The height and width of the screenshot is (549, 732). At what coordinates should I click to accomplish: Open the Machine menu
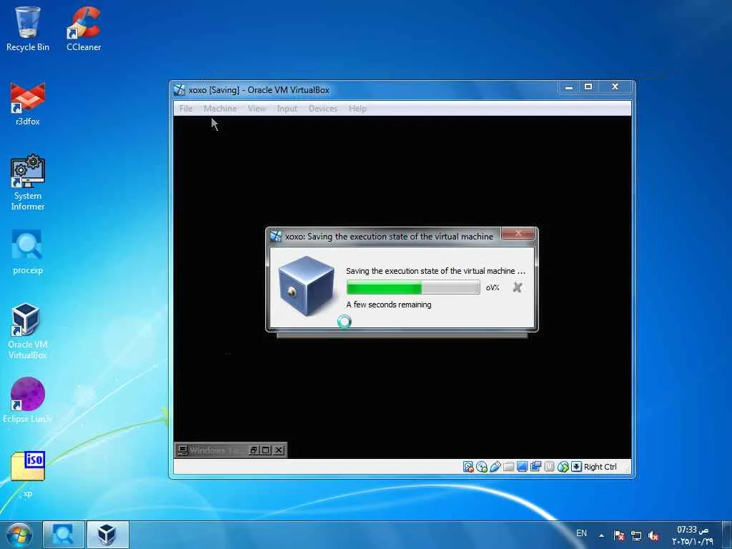[x=220, y=109]
